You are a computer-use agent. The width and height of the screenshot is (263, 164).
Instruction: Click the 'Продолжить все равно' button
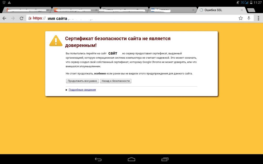coord(82,81)
